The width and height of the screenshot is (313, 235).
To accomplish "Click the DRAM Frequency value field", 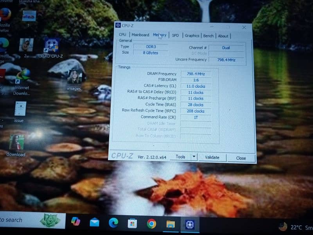I will click(x=195, y=74).
